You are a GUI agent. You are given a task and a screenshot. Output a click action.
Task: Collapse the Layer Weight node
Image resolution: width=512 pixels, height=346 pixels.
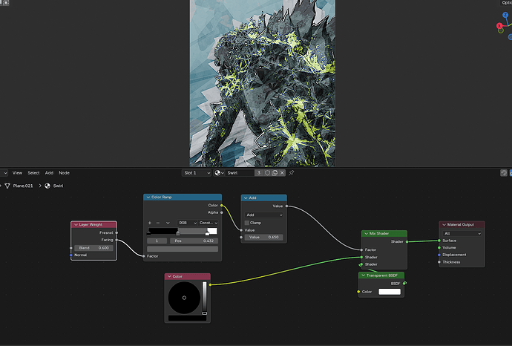pos(76,224)
